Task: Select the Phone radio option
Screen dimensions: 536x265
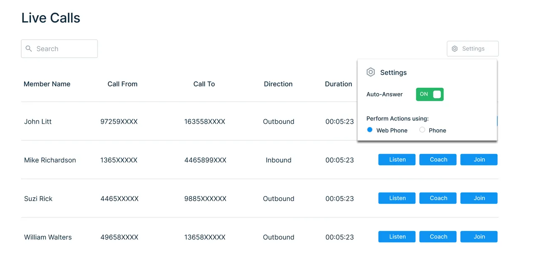Action: [422, 130]
